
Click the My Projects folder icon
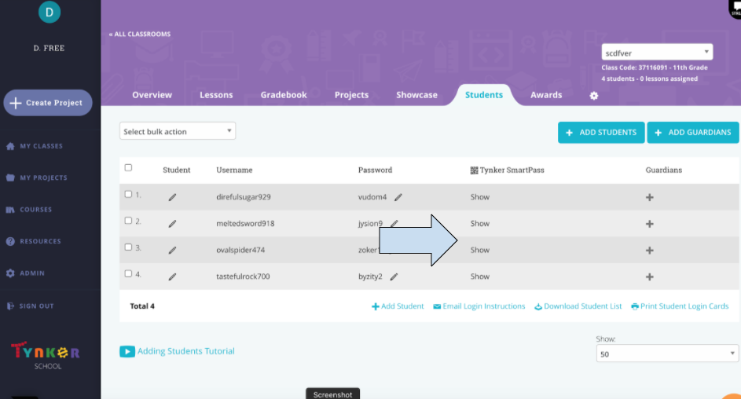click(10, 178)
